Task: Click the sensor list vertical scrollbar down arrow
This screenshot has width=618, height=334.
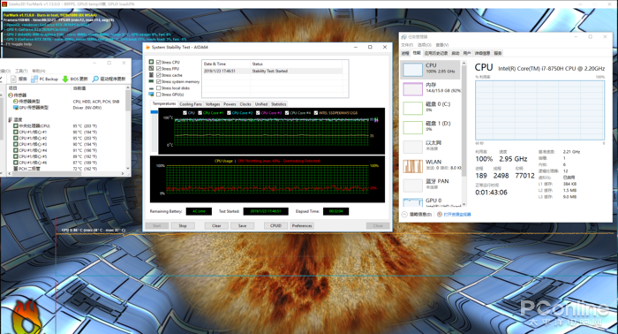Action: click(x=128, y=169)
